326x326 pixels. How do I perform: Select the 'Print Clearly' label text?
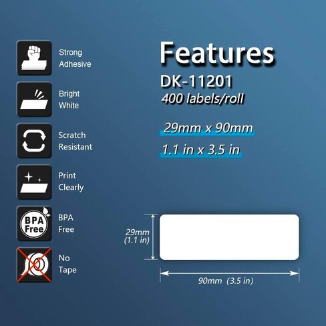click(x=71, y=182)
